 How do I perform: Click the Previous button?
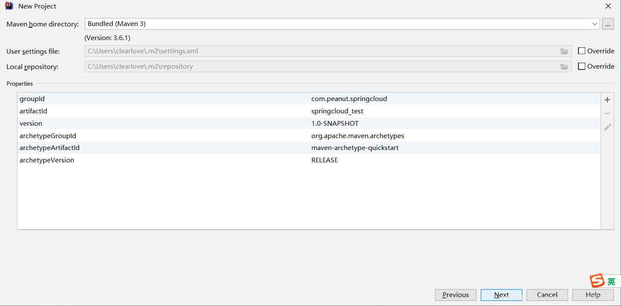455,294
